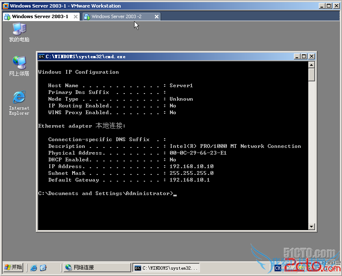Close the VMware Workstation window
Image resolution: width=342 pixels, height=276 pixels.
point(337,5)
